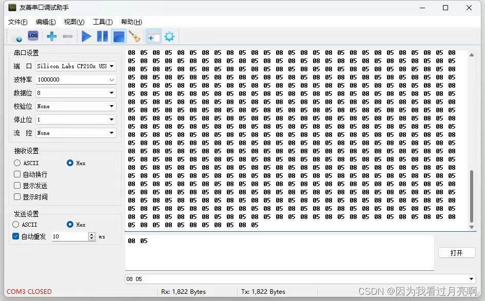Click the 自动重发 interval field showing 10
The image size is (485, 301).
[x=70, y=236]
